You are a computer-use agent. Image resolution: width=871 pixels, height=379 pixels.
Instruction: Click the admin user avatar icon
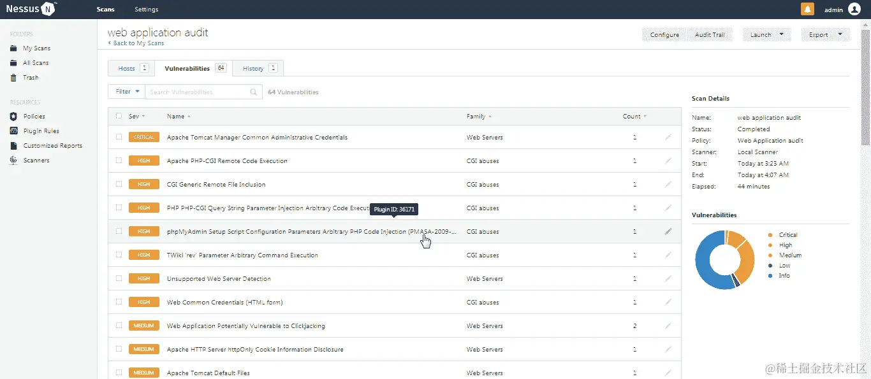click(854, 9)
